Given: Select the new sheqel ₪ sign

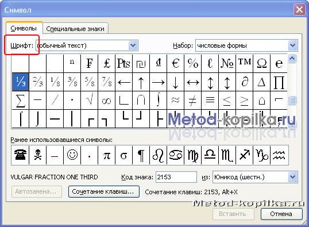Looking at the screenshot, I should pos(141,64).
